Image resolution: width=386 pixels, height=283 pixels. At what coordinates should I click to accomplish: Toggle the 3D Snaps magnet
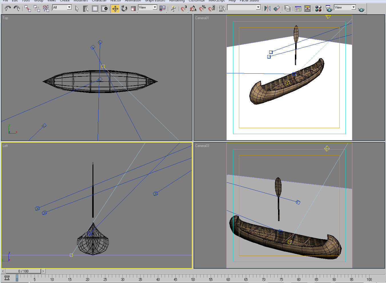[184, 9]
